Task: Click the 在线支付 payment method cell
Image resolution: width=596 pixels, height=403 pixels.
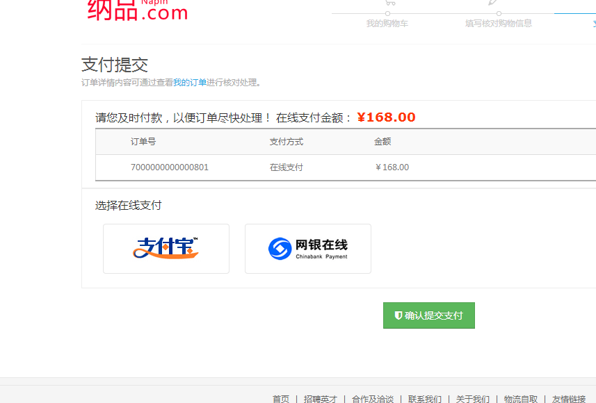Action: (x=287, y=167)
